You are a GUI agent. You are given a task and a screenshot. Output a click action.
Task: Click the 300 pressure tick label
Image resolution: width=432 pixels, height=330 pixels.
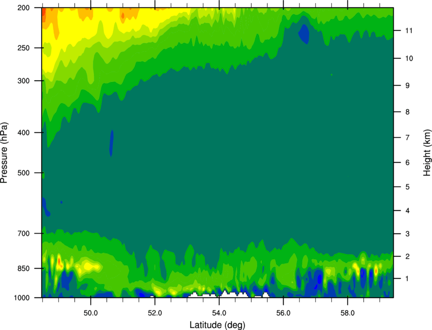[x=23, y=81]
